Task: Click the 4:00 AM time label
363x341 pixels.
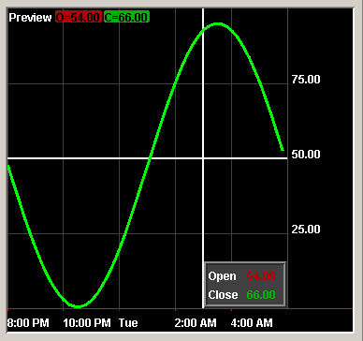Action: pyautogui.click(x=252, y=323)
